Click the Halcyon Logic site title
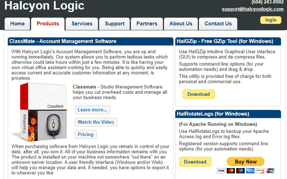This screenshot has width=287, height=179. click(44, 5)
